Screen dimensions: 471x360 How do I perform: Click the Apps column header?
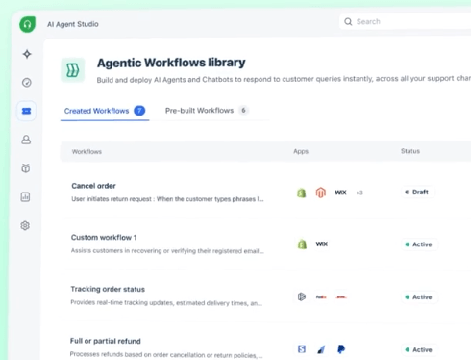(301, 151)
